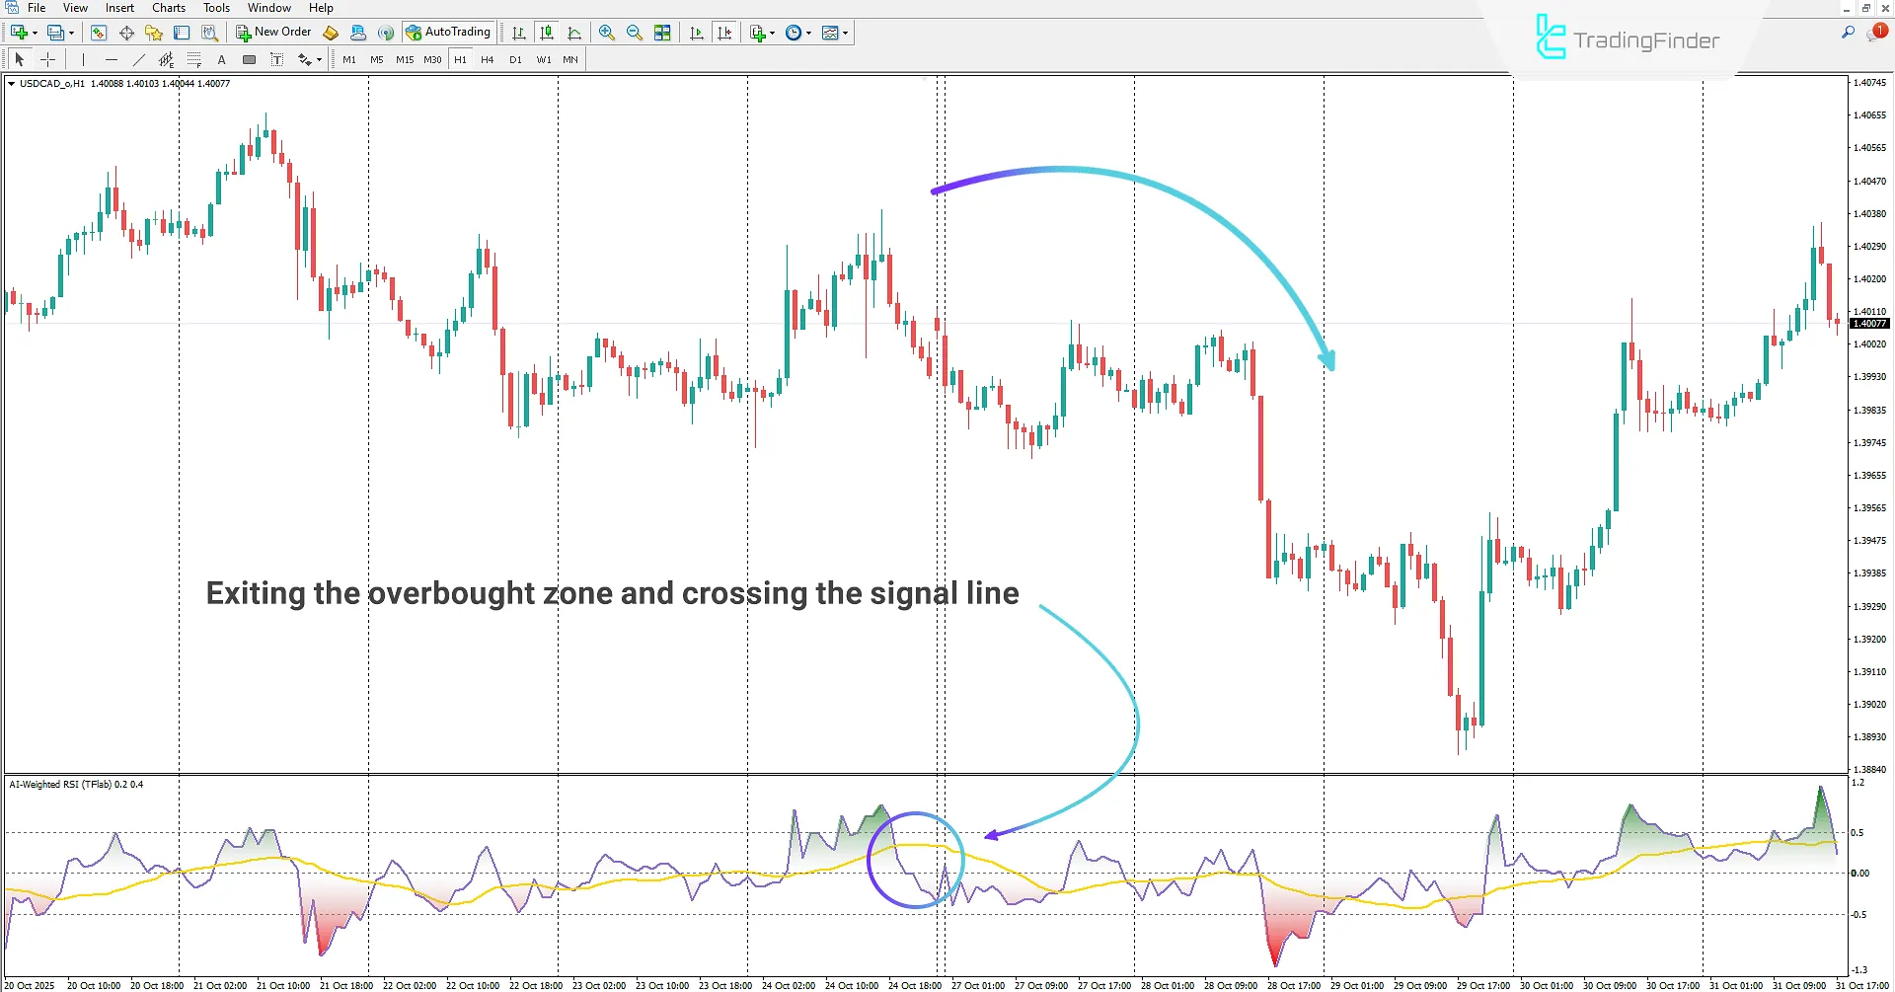This screenshot has width=1895, height=992.
Task: Click the New Order button
Action: (x=272, y=31)
